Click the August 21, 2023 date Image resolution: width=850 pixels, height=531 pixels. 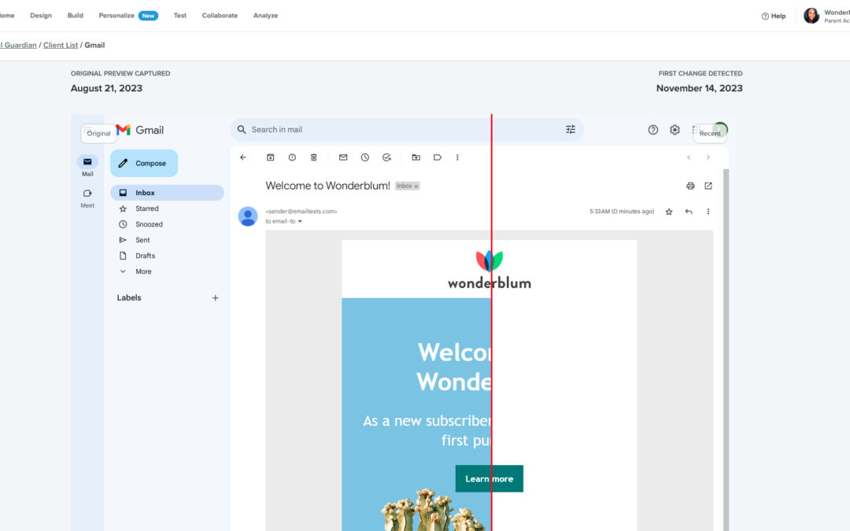pyautogui.click(x=106, y=88)
